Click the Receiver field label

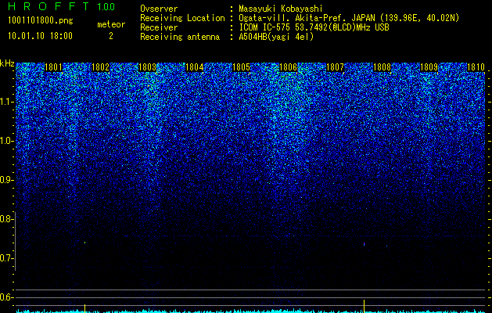click(x=159, y=27)
